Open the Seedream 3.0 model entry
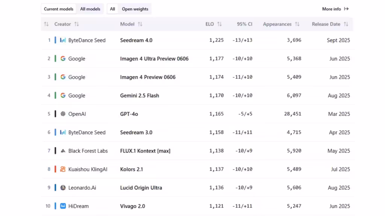 coord(136,132)
